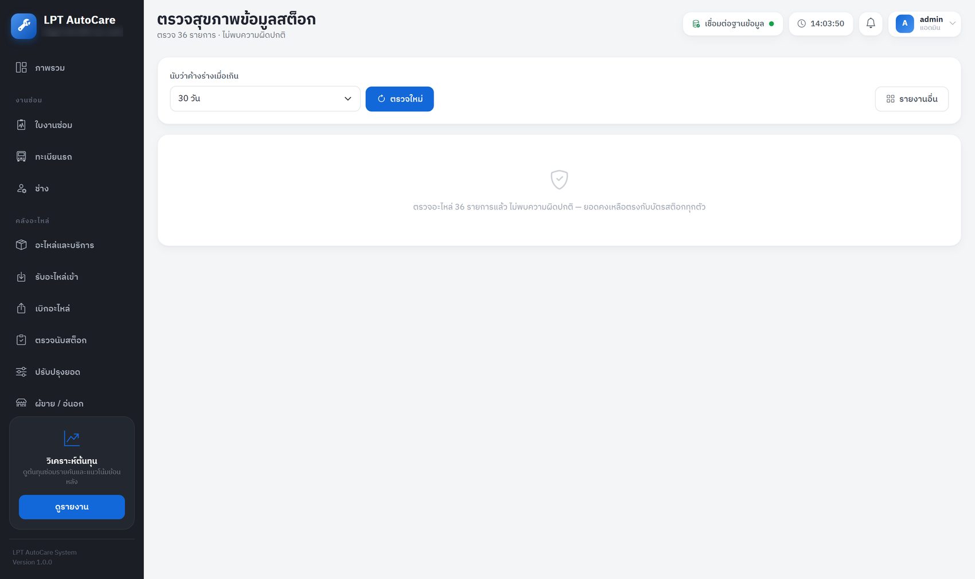Click the LPT AutoCare wrench logo icon
The height and width of the screenshot is (579, 975).
tap(24, 26)
